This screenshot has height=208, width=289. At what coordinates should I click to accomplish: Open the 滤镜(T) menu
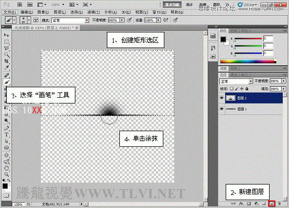[x=94, y=12]
